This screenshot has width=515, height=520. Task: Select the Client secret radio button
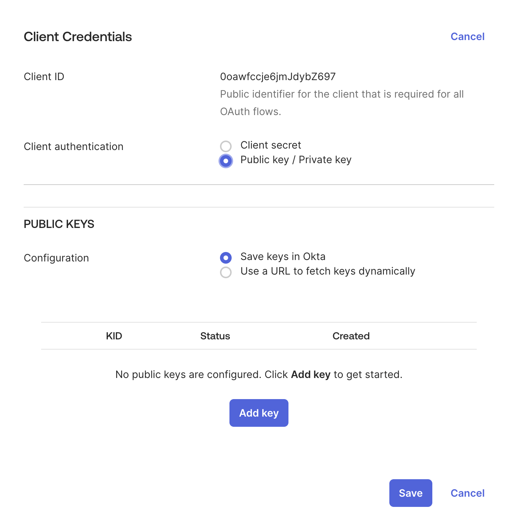tap(226, 146)
